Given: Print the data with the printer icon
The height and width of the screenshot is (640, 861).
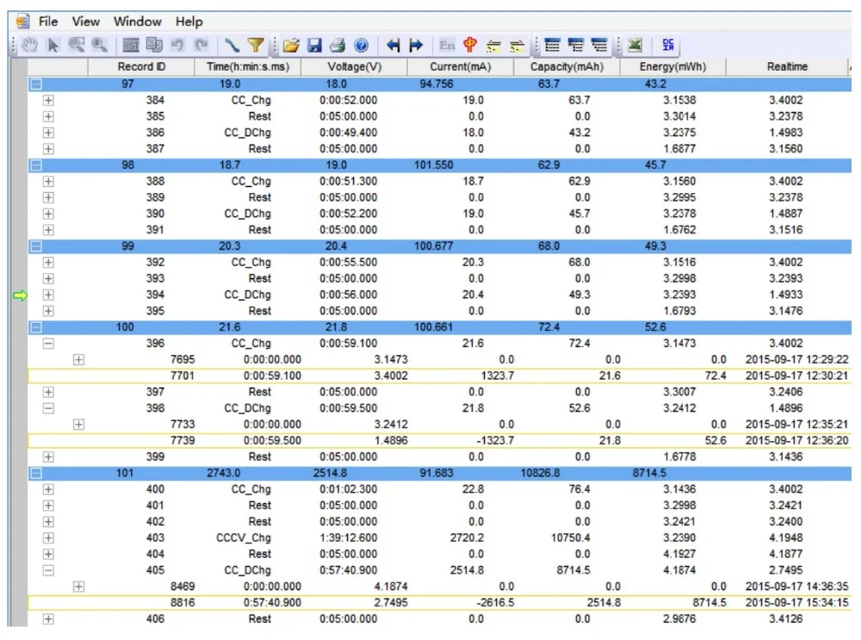Looking at the screenshot, I should (x=338, y=45).
